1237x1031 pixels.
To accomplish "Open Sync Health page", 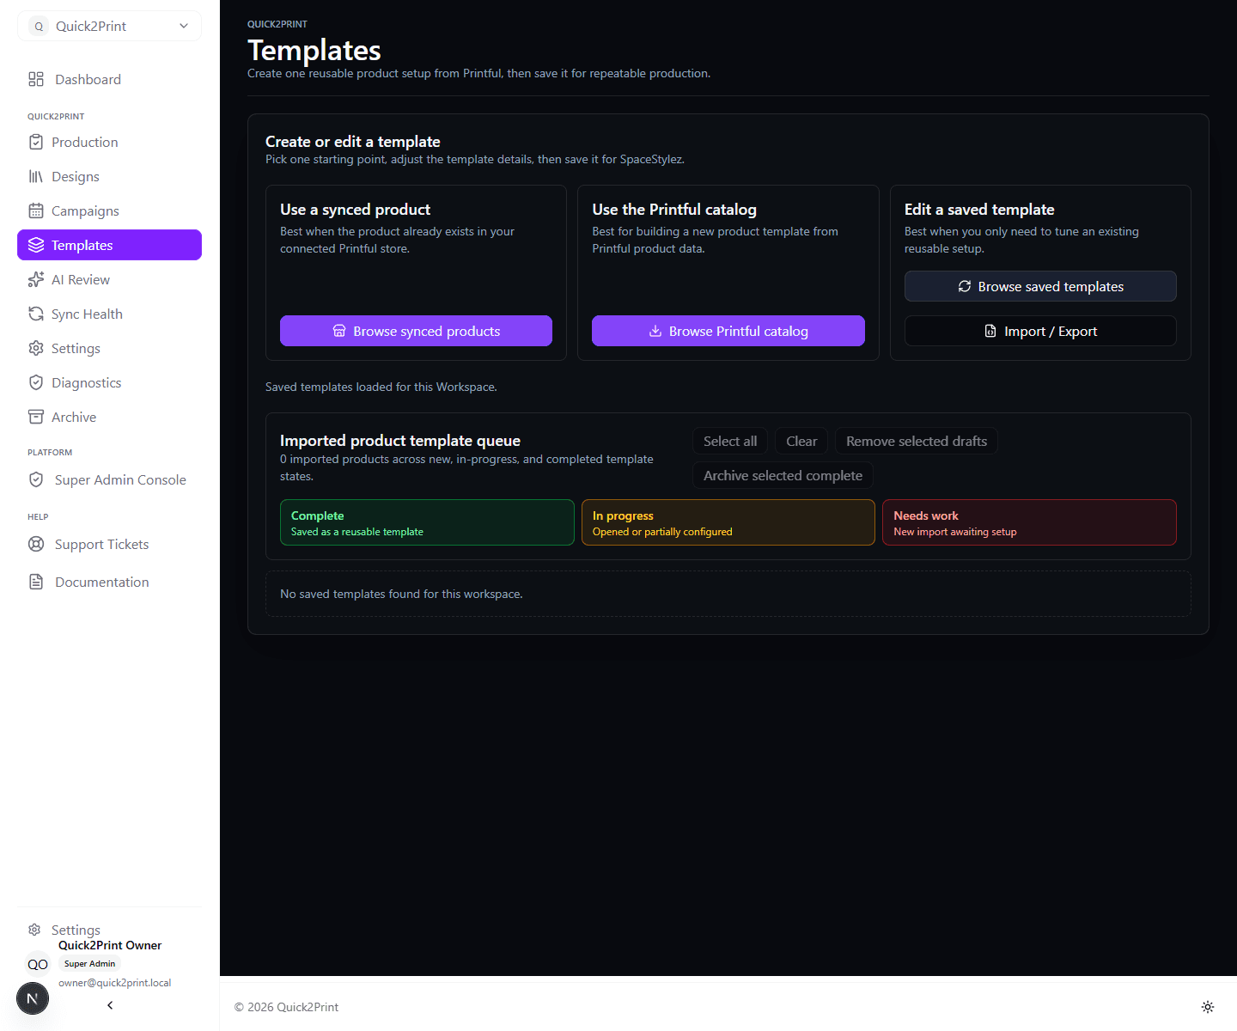I will 109,314.
